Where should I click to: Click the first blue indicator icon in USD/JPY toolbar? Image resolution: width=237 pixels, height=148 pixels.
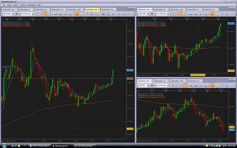191,86
